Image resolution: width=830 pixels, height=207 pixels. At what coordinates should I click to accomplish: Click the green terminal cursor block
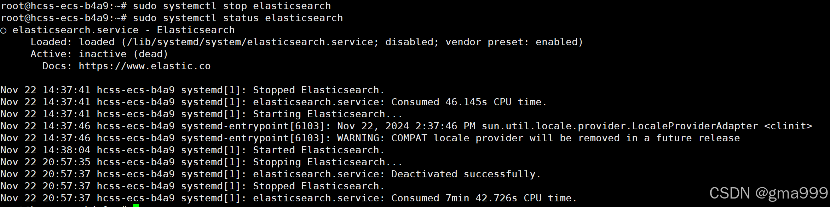click(x=136, y=206)
